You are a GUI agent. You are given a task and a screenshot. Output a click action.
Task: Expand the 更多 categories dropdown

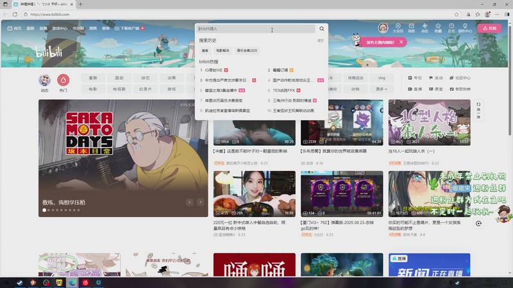tap(382, 89)
